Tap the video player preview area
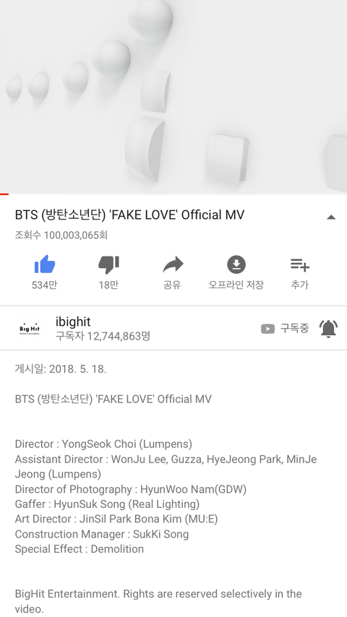 tap(173, 96)
